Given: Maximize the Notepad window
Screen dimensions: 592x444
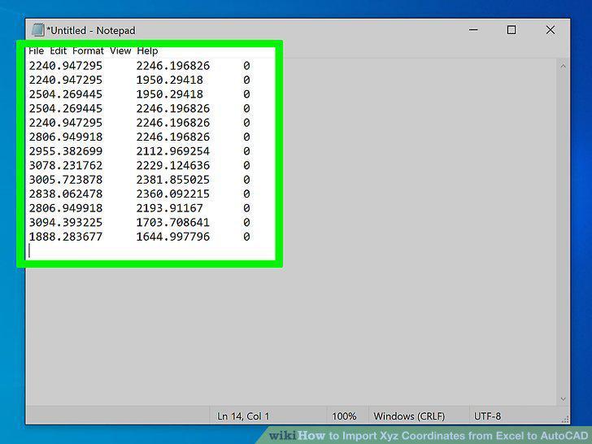Looking at the screenshot, I should point(511,30).
